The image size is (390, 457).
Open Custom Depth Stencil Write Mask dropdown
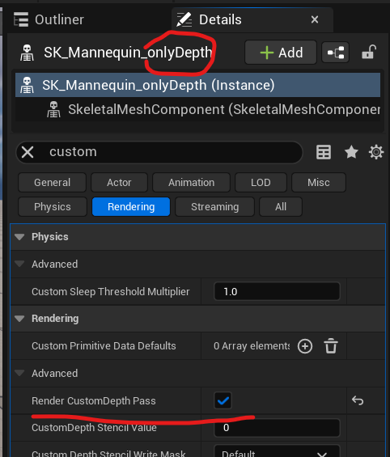pyautogui.click(x=277, y=451)
